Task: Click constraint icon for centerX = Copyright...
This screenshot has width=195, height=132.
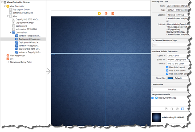Action: tap(17, 46)
